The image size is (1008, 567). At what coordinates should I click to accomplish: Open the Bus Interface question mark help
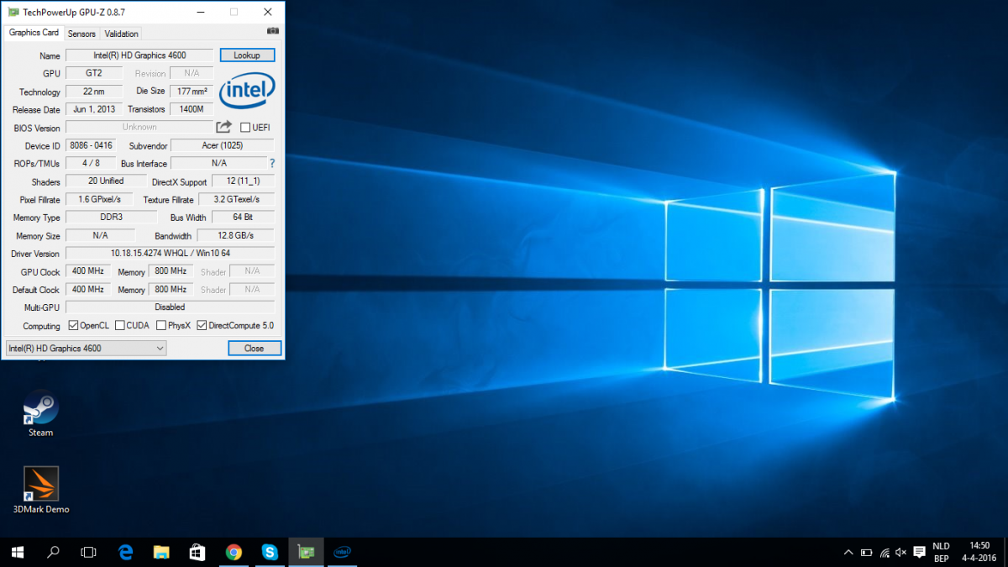click(x=272, y=163)
